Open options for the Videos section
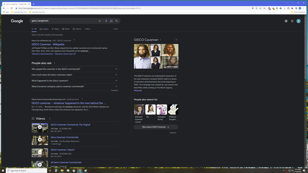Screen dimensions: 308x173 [50, 118]
